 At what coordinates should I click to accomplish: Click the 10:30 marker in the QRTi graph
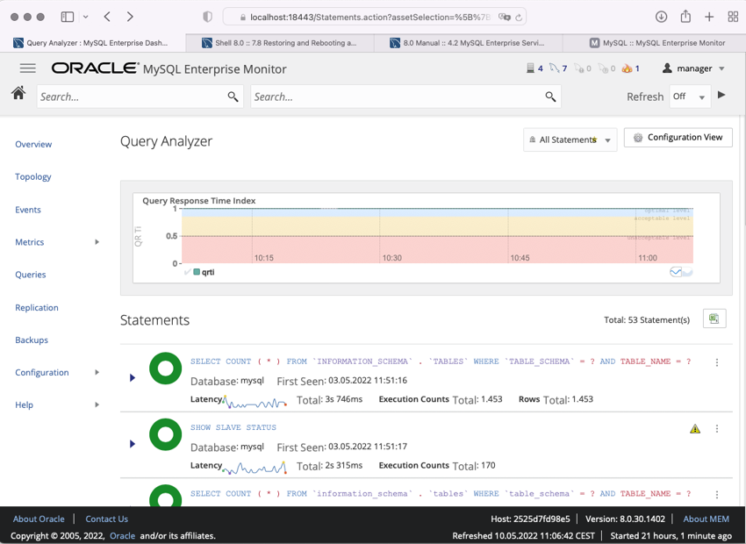392,258
